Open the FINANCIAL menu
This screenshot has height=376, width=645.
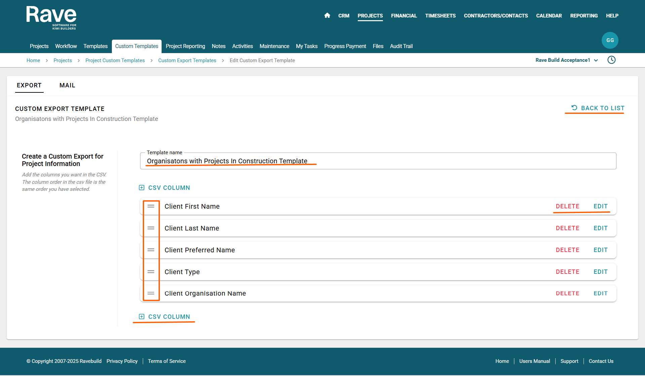click(404, 15)
